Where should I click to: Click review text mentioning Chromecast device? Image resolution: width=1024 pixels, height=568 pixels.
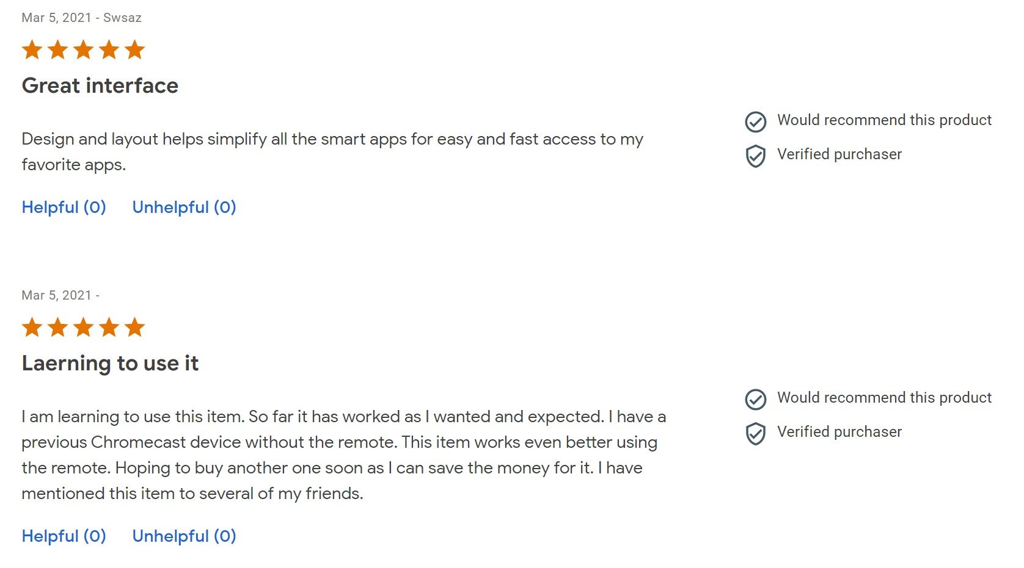pos(339,442)
